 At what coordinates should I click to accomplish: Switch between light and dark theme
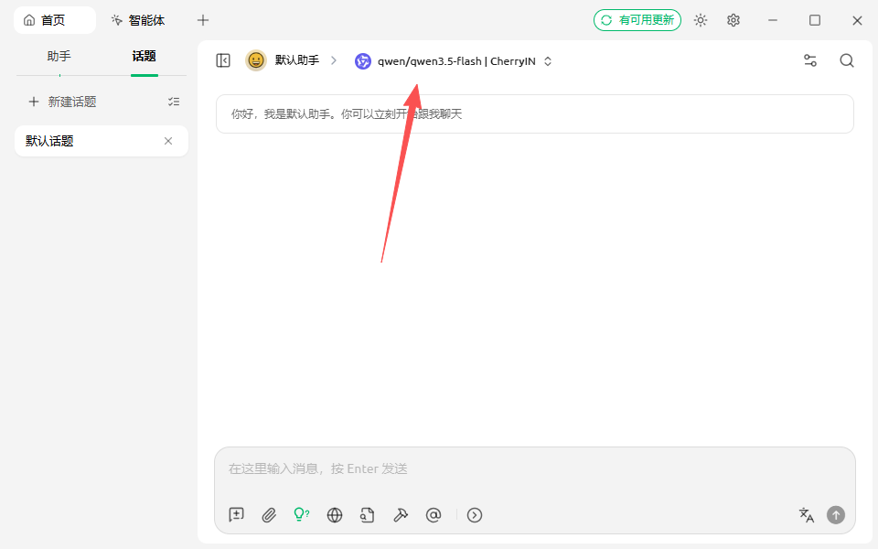tap(701, 19)
